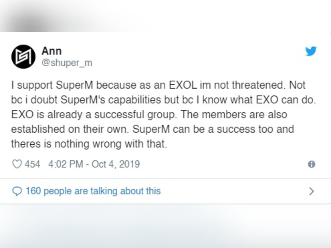Click the tweet's first line about supporting SuperM

(x=158, y=85)
